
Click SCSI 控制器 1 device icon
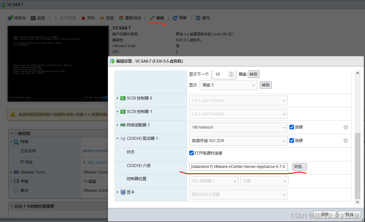coord(123,112)
